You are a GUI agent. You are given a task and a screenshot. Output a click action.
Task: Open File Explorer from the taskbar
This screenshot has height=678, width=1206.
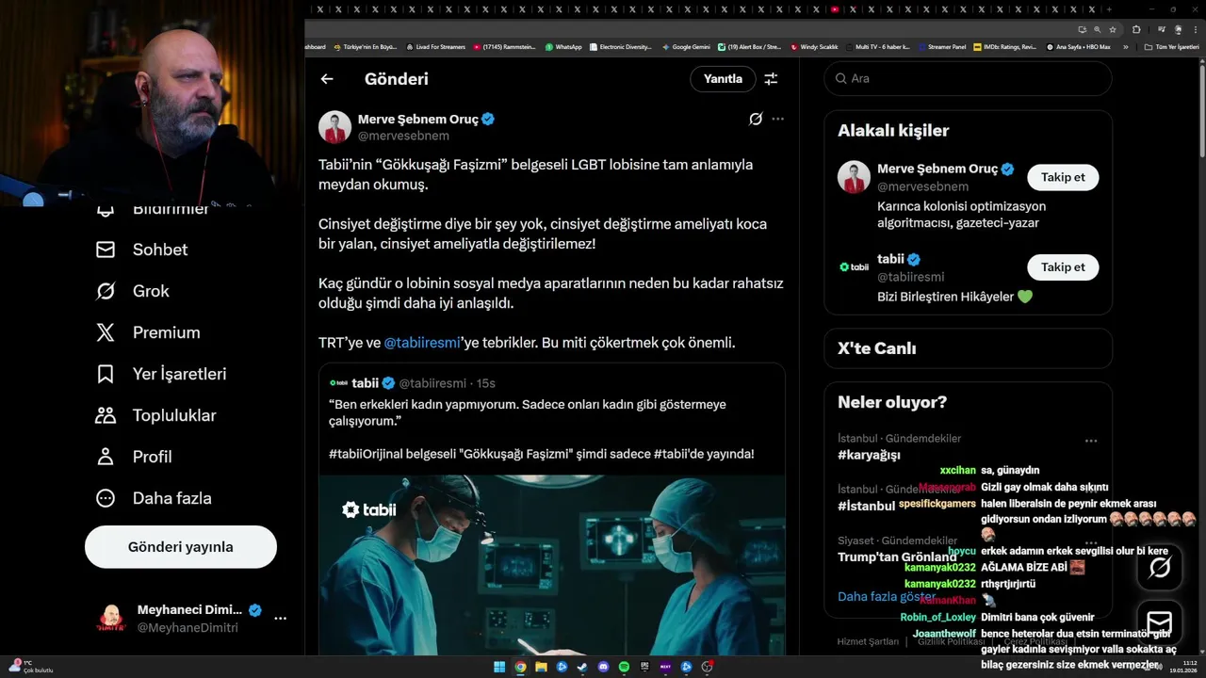point(541,667)
